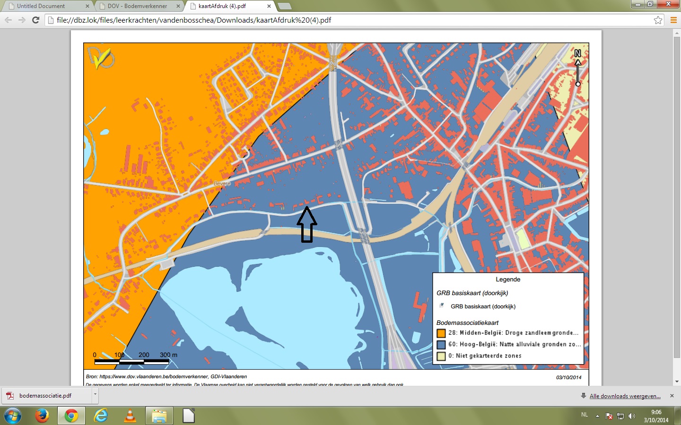The image size is (681, 425).
Task: Open the Chrome menu button
Action: coord(673,20)
